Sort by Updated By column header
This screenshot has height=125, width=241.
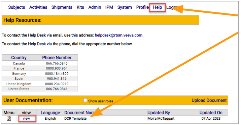click(159, 113)
